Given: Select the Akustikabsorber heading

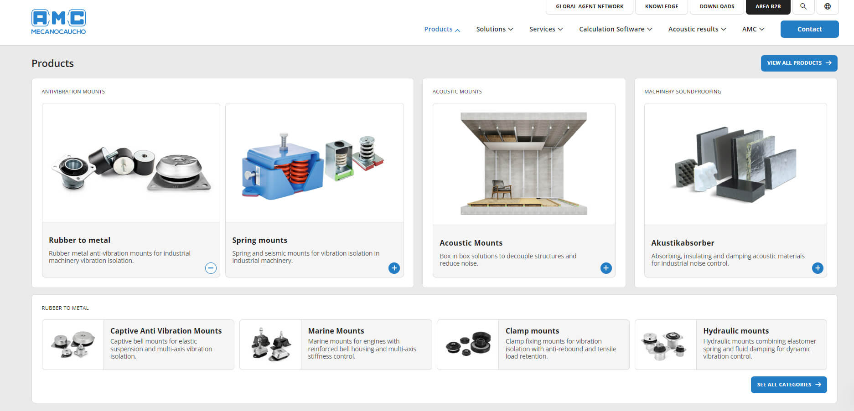Looking at the screenshot, I should click(683, 243).
